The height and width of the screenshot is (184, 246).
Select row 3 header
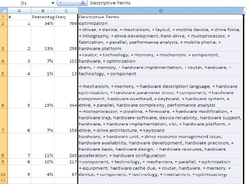coord(4,39)
